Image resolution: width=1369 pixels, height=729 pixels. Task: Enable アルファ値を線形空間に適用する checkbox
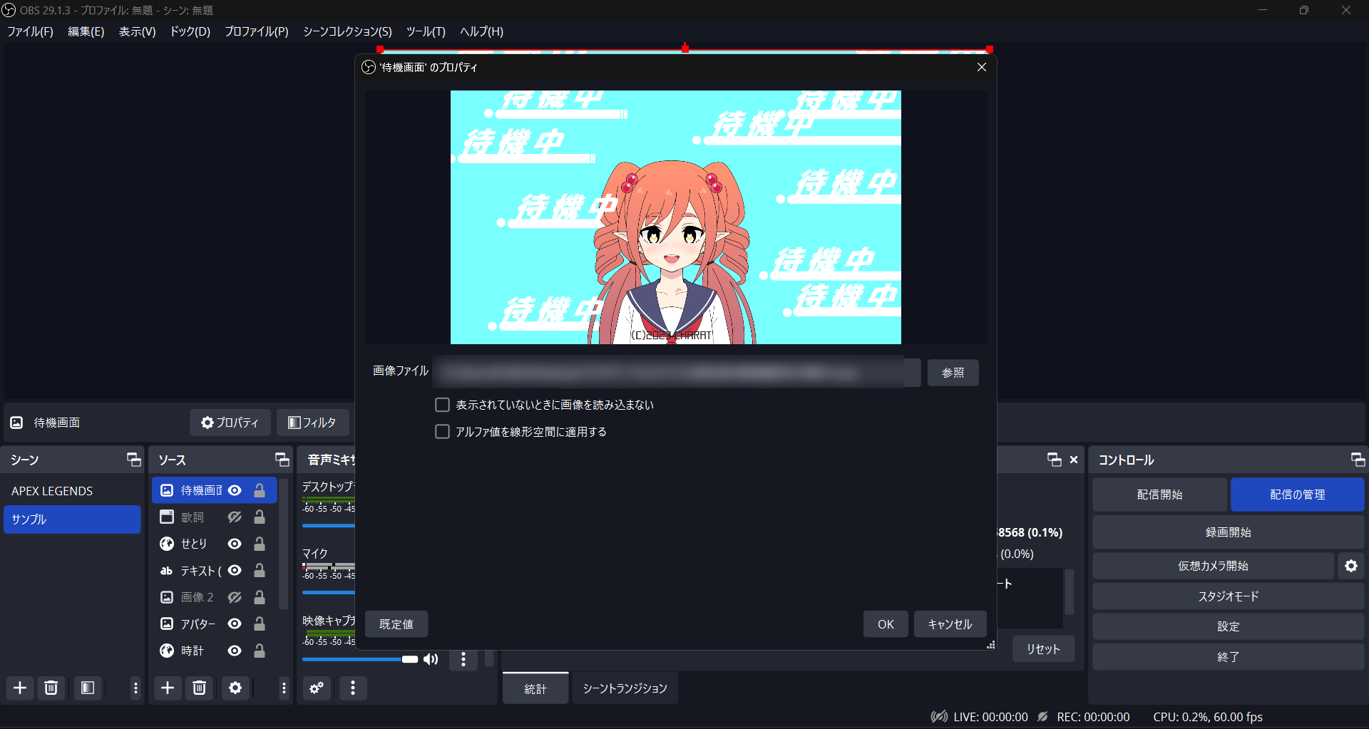click(442, 432)
